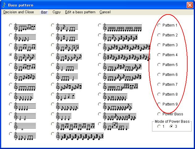Click the currently selected bass pattern radio

[x=11, y=55]
